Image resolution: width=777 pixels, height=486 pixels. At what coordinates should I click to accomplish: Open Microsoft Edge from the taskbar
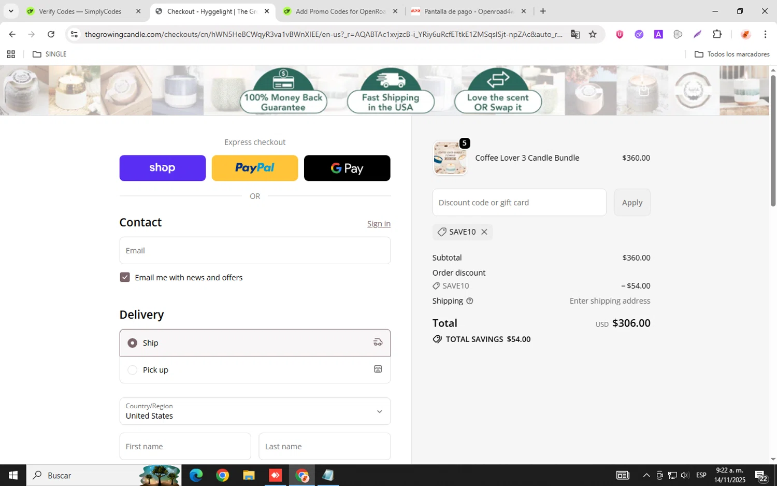coord(196,475)
